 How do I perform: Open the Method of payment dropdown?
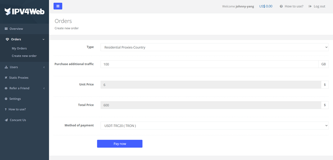[x=214, y=126]
